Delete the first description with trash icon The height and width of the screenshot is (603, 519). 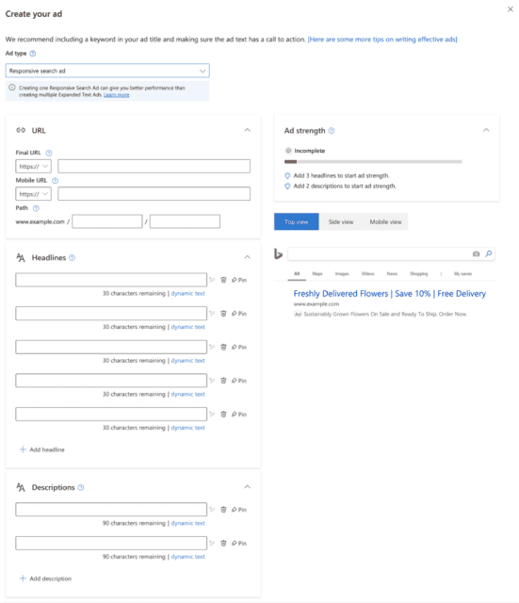[x=223, y=510]
